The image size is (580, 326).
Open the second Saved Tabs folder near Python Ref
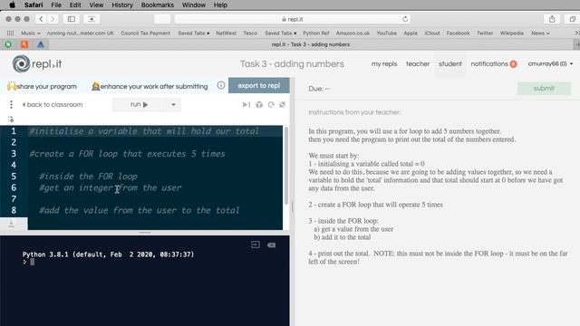(x=280, y=33)
